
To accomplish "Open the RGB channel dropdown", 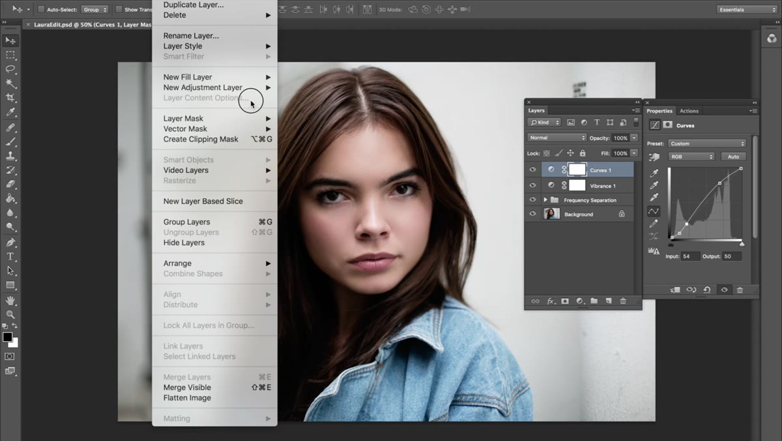I will tap(691, 157).
